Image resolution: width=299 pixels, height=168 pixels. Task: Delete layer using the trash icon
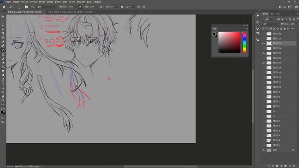click(x=294, y=166)
